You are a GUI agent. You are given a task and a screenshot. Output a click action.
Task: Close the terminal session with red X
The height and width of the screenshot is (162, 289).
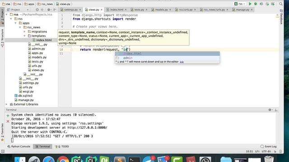(x=8, y=121)
